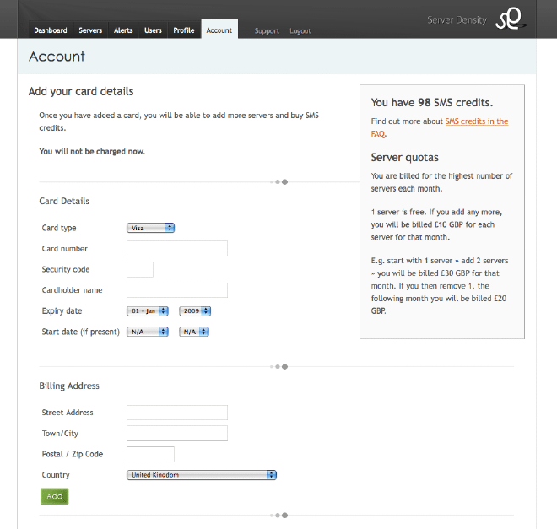The height and width of the screenshot is (529, 557).
Task: Open the SMS credits FAQ link
Action: coord(476,121)
